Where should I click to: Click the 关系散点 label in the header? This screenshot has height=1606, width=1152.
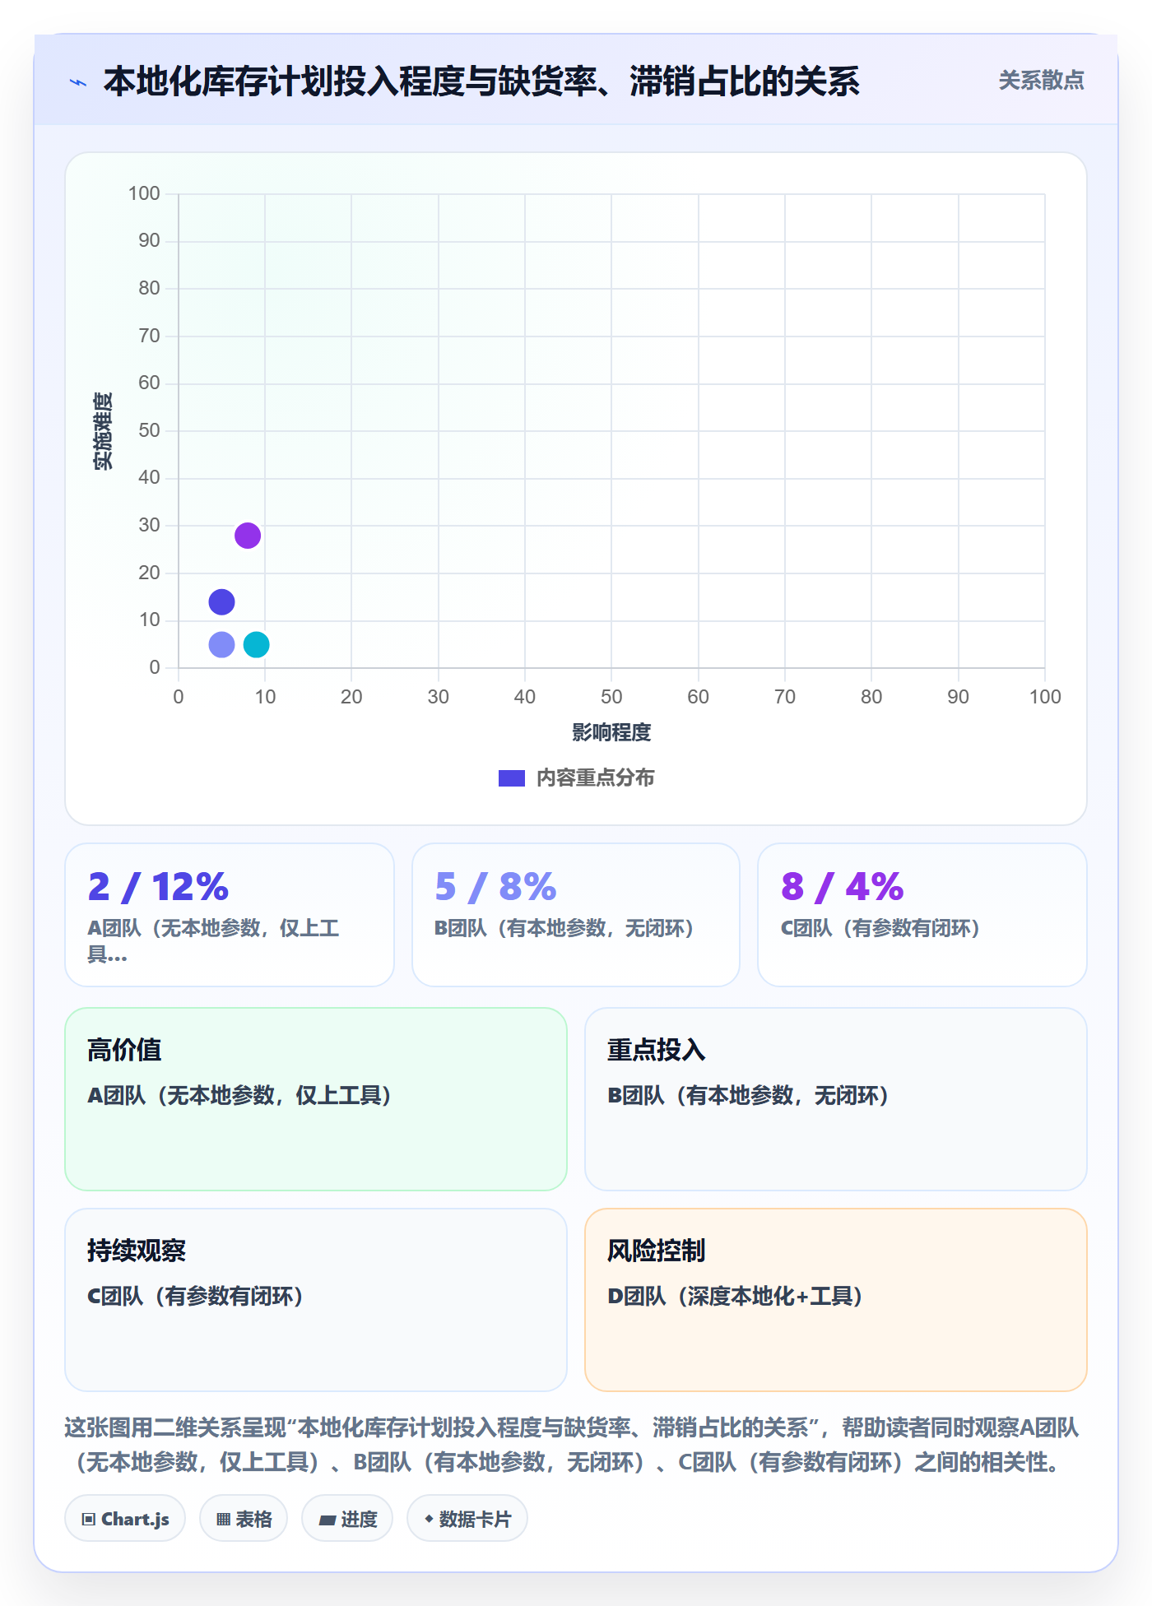pyautogui.click(x=1041, y=81)
